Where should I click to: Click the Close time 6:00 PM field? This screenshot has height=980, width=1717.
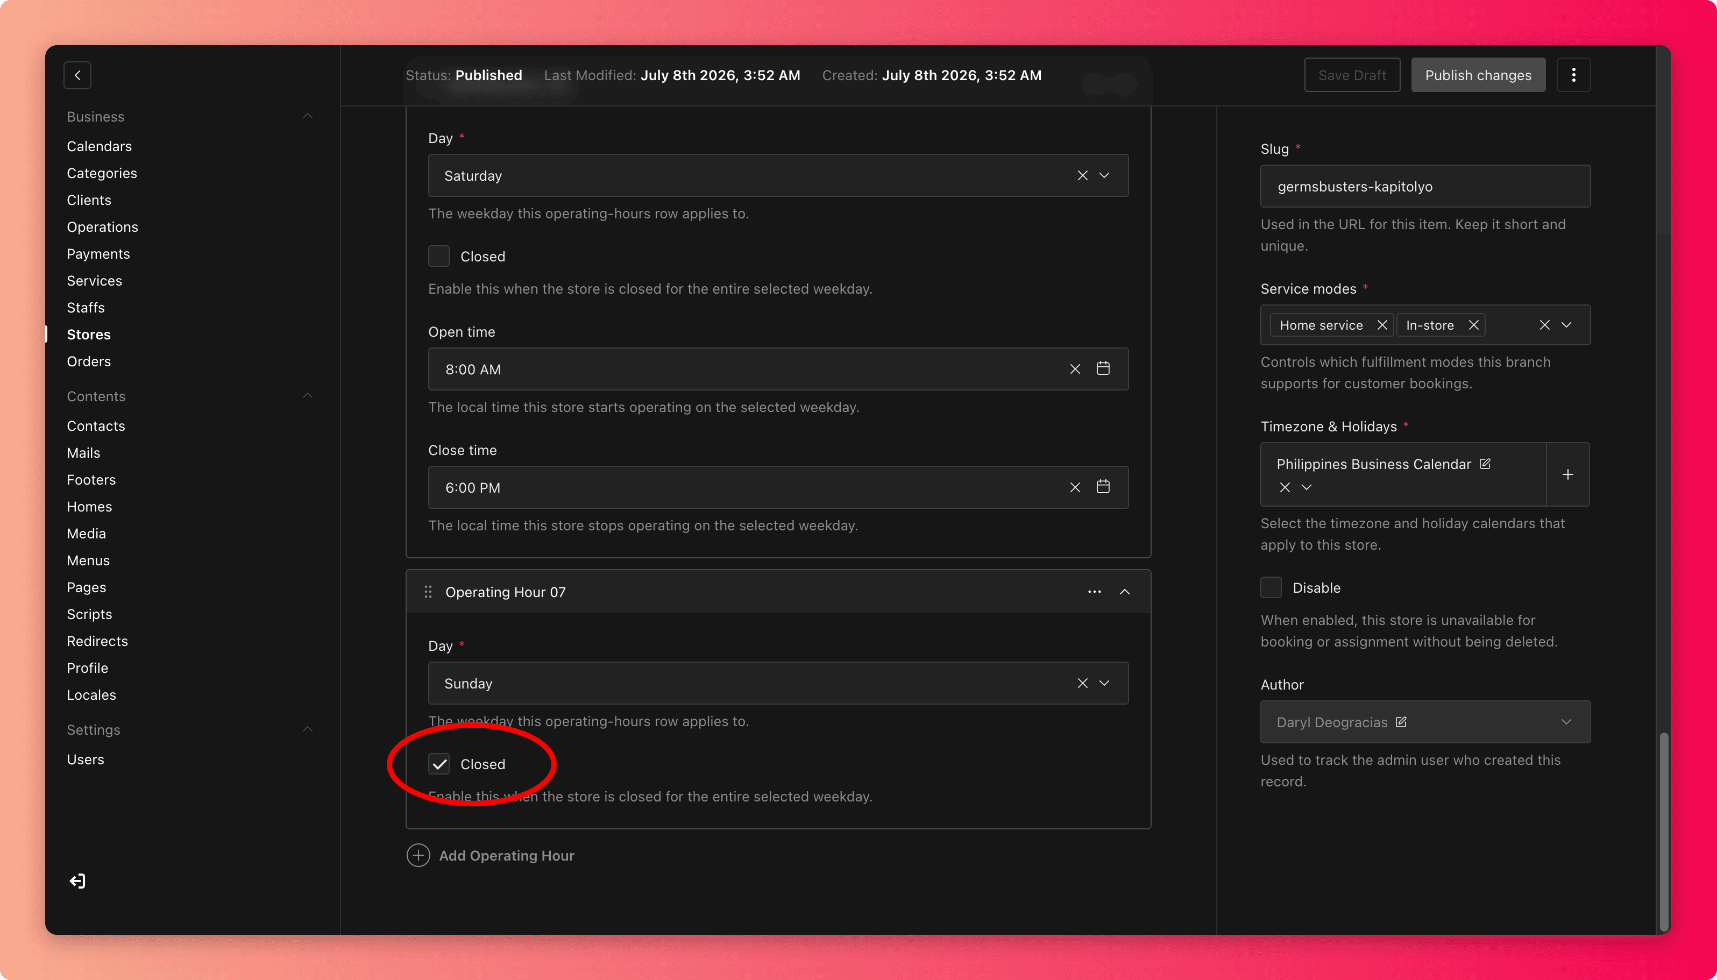(778, 487)
